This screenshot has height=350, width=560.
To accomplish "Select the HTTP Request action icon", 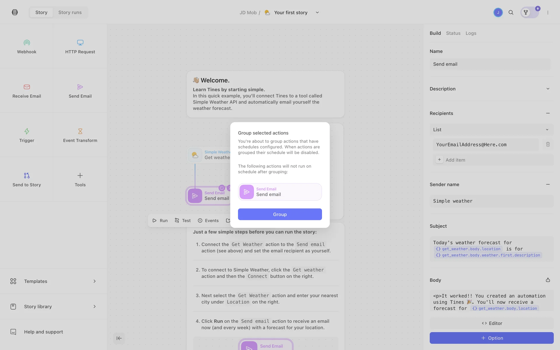I will [80, 43].
